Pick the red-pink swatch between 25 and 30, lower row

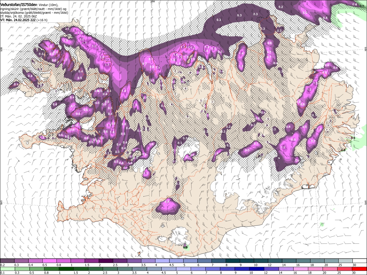345,269
